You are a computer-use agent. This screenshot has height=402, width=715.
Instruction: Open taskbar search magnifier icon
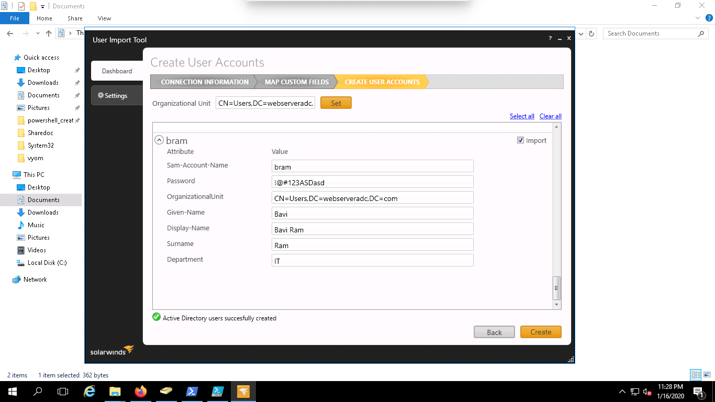click(x=38, y=392)
